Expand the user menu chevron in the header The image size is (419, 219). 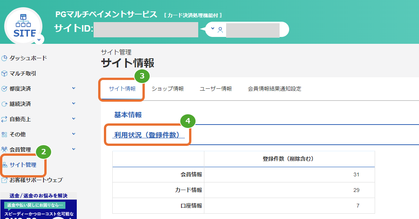[x=213, y=28]
